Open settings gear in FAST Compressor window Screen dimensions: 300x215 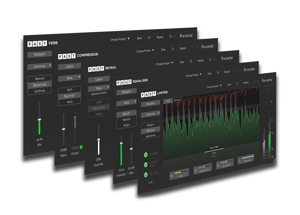[173, 49]
